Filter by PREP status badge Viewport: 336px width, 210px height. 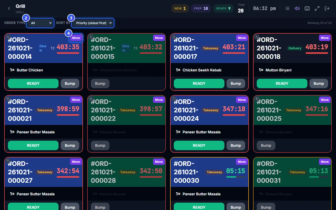pos(201,8)
